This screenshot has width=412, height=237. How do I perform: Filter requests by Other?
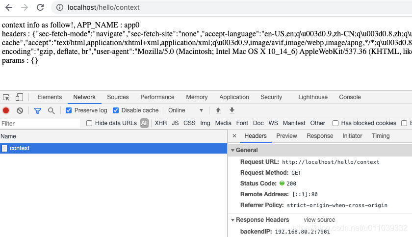point(317,123)
